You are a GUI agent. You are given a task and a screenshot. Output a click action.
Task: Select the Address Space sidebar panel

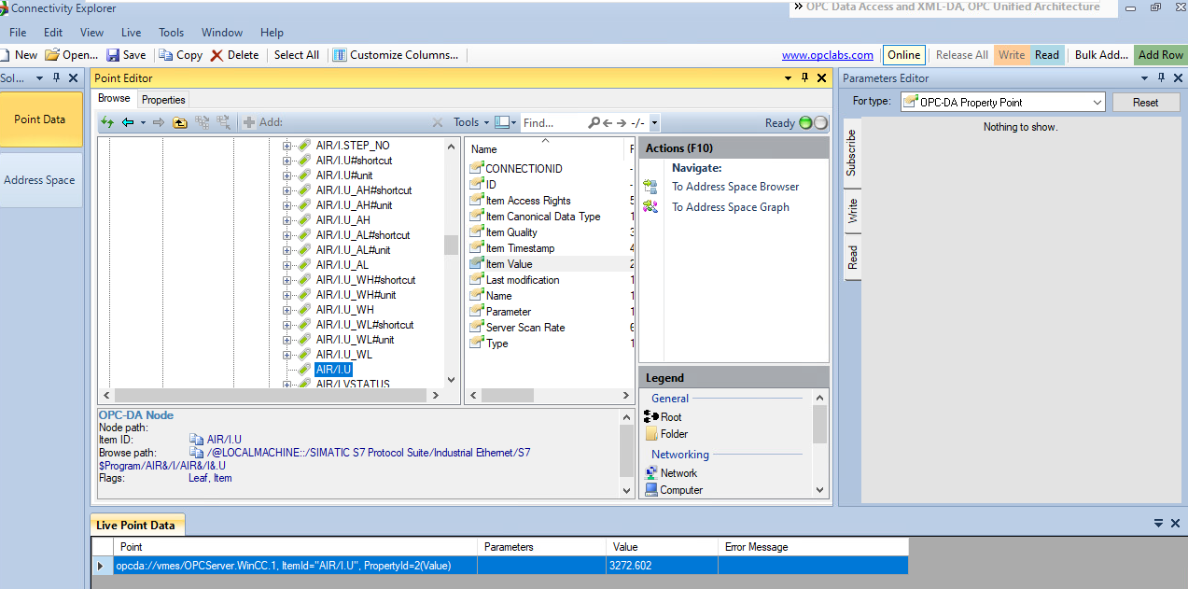coord(40,180)
